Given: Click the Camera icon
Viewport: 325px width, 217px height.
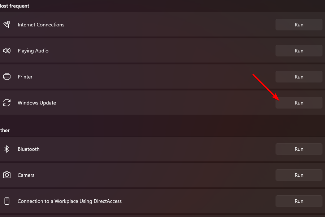Looking at the screenshot, I should click(6, 175).
